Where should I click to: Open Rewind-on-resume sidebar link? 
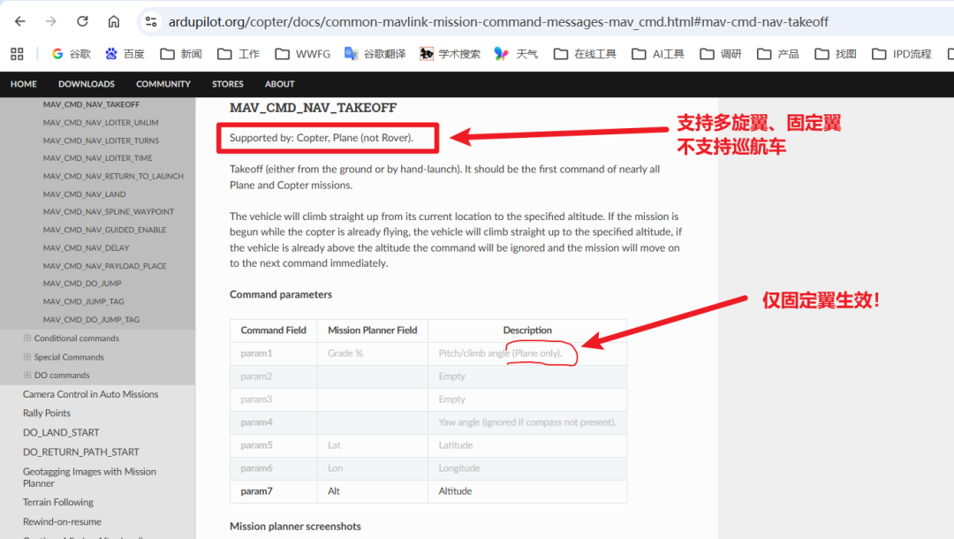pyautogui.click(x=62, y=522)
